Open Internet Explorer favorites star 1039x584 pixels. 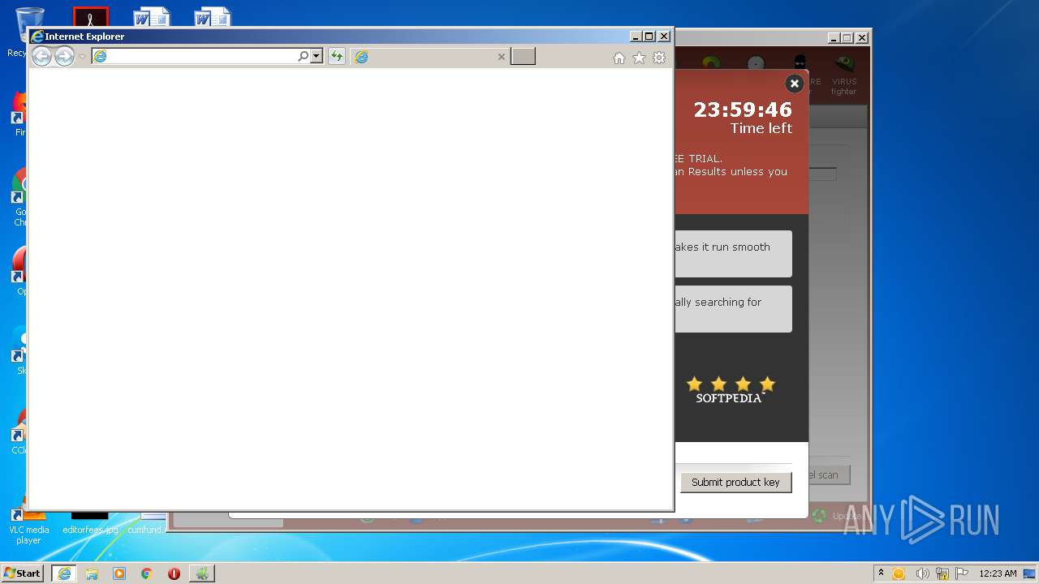639,58
